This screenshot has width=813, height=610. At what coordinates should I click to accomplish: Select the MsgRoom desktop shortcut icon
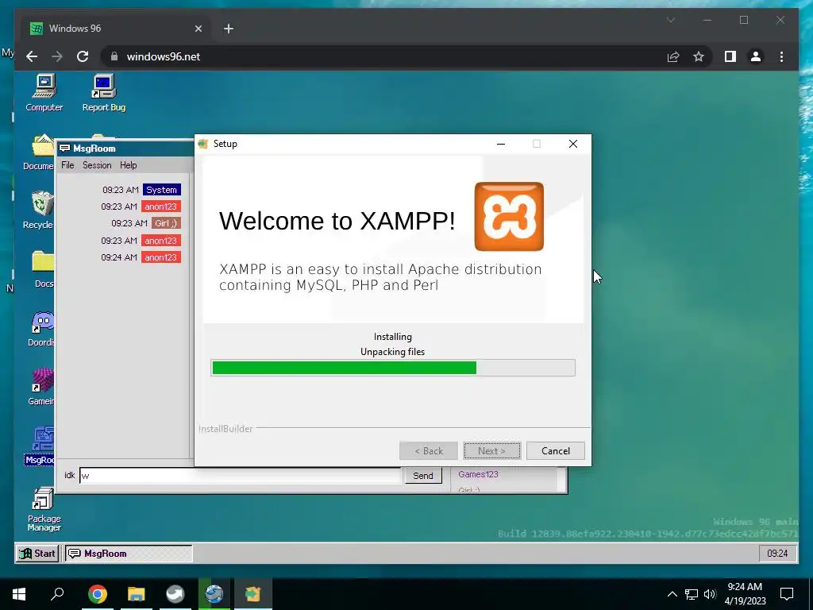coord(40,446)
